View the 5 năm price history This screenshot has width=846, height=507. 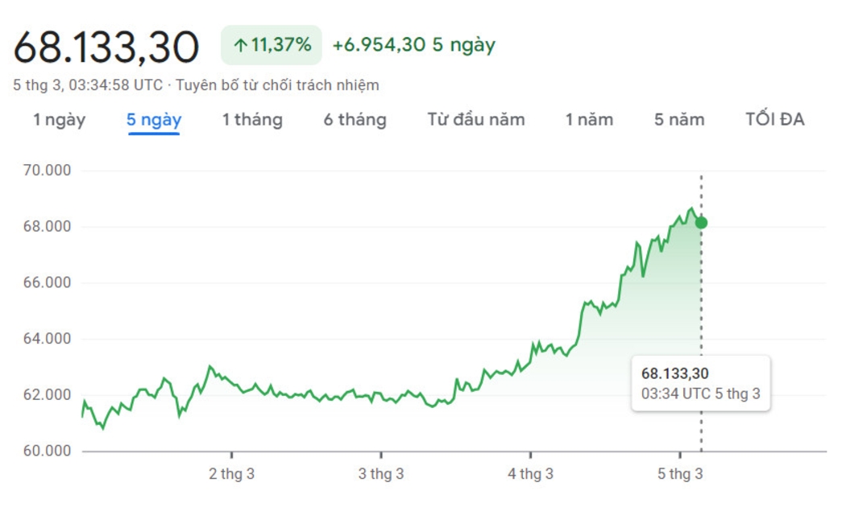tap(679, 120)
